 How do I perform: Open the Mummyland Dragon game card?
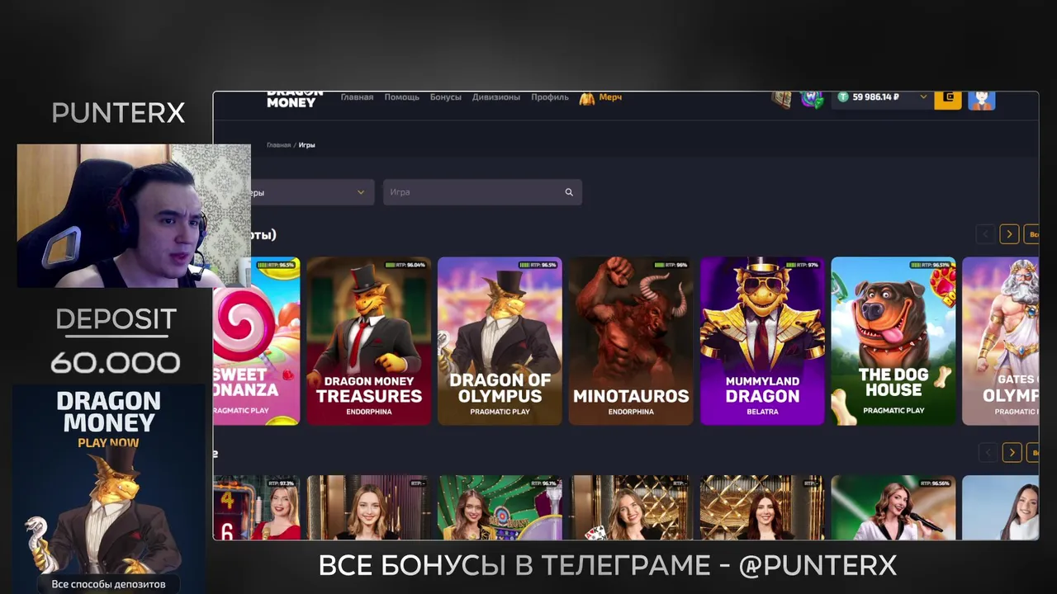[762, 341]
